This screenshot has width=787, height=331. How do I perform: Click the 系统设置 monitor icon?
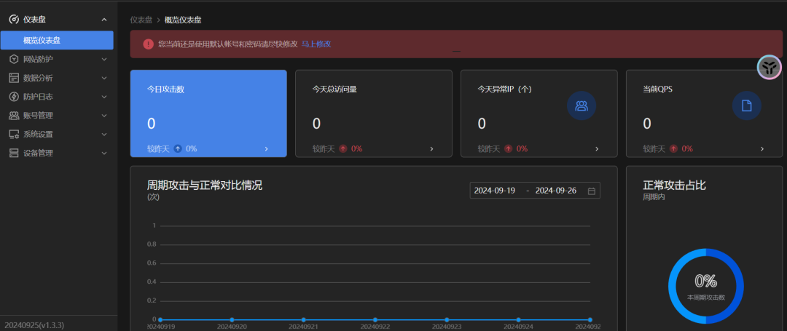click(14, 135)
